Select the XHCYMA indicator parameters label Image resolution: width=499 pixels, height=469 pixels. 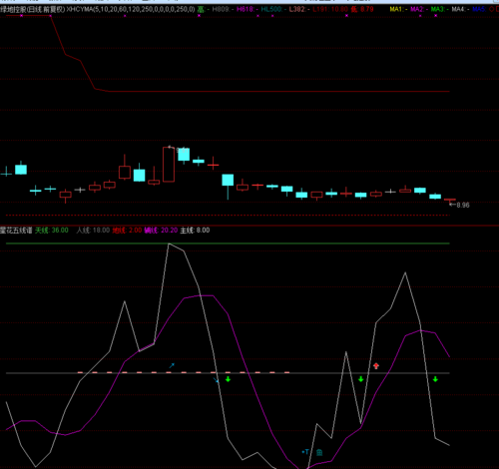point(131,9)
